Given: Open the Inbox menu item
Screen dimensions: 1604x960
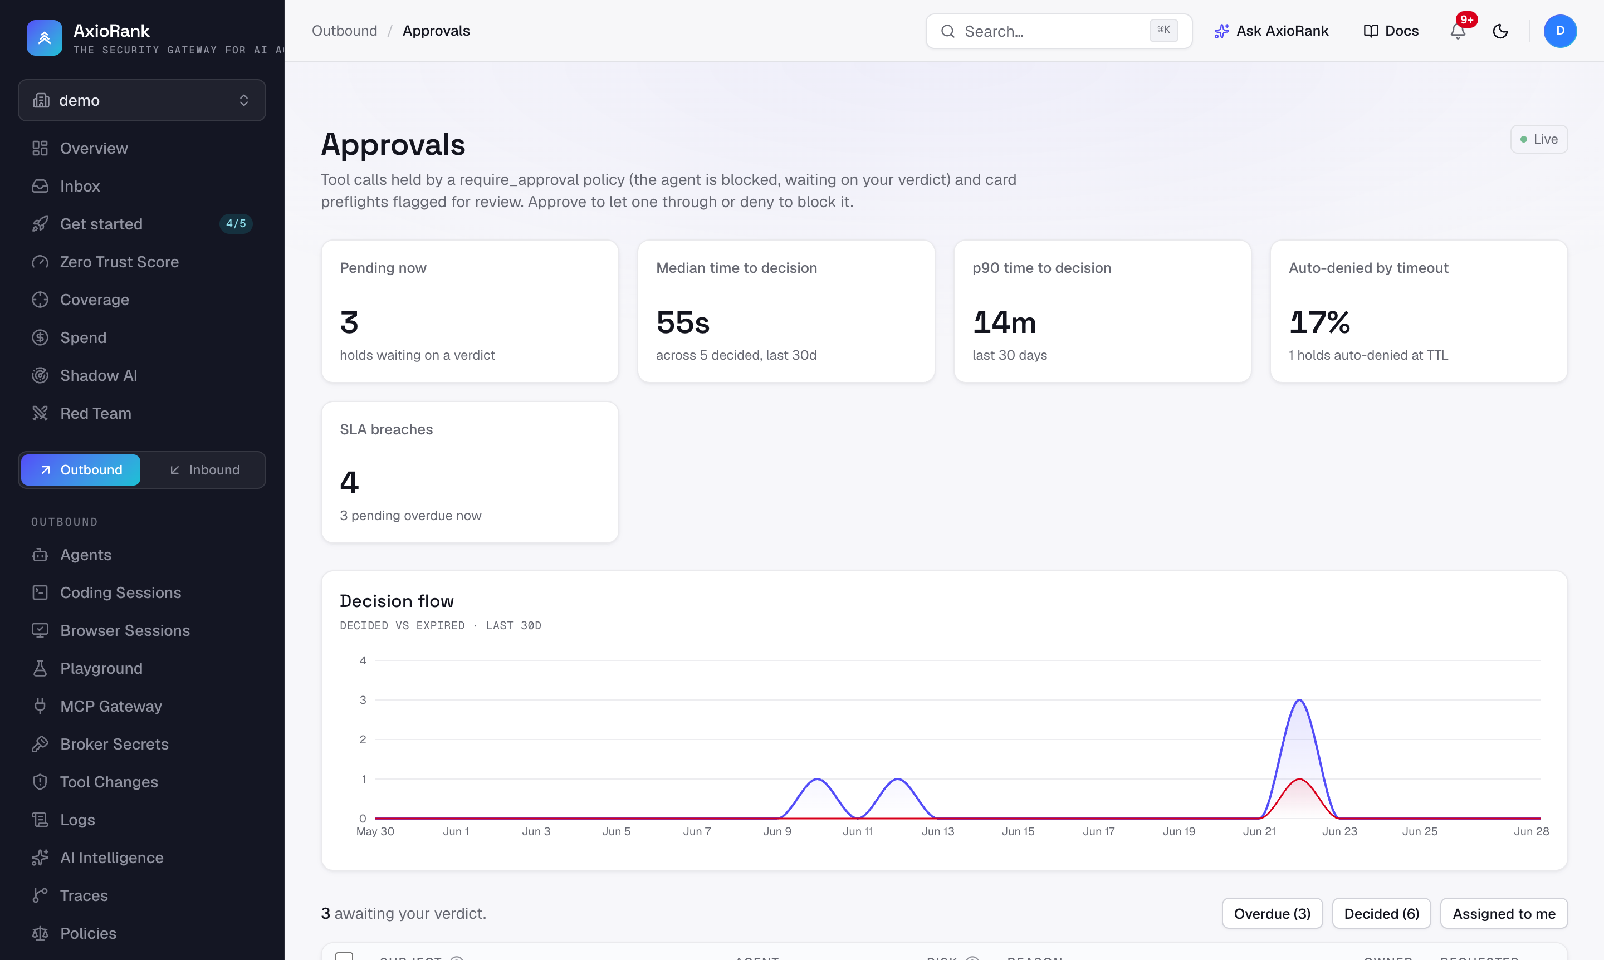Looking at the screenshot, I should [x=141, y=187].
